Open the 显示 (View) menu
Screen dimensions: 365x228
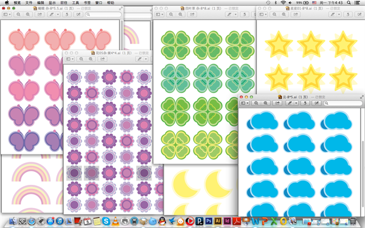[52, 3]
